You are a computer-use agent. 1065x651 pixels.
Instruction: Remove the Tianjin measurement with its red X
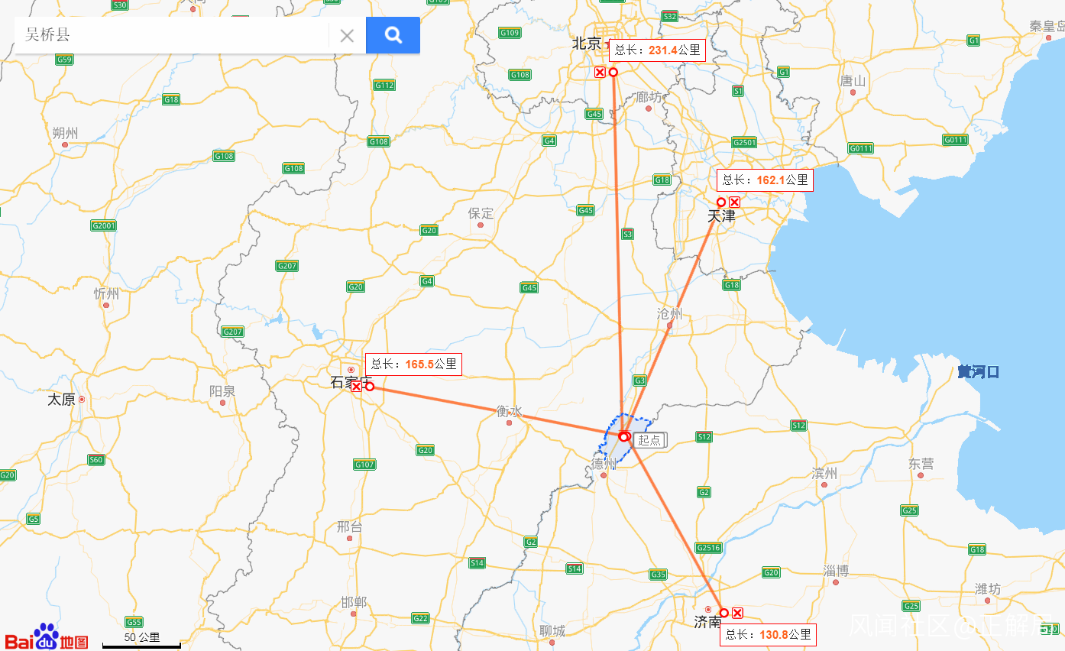(x=734, y=202)
